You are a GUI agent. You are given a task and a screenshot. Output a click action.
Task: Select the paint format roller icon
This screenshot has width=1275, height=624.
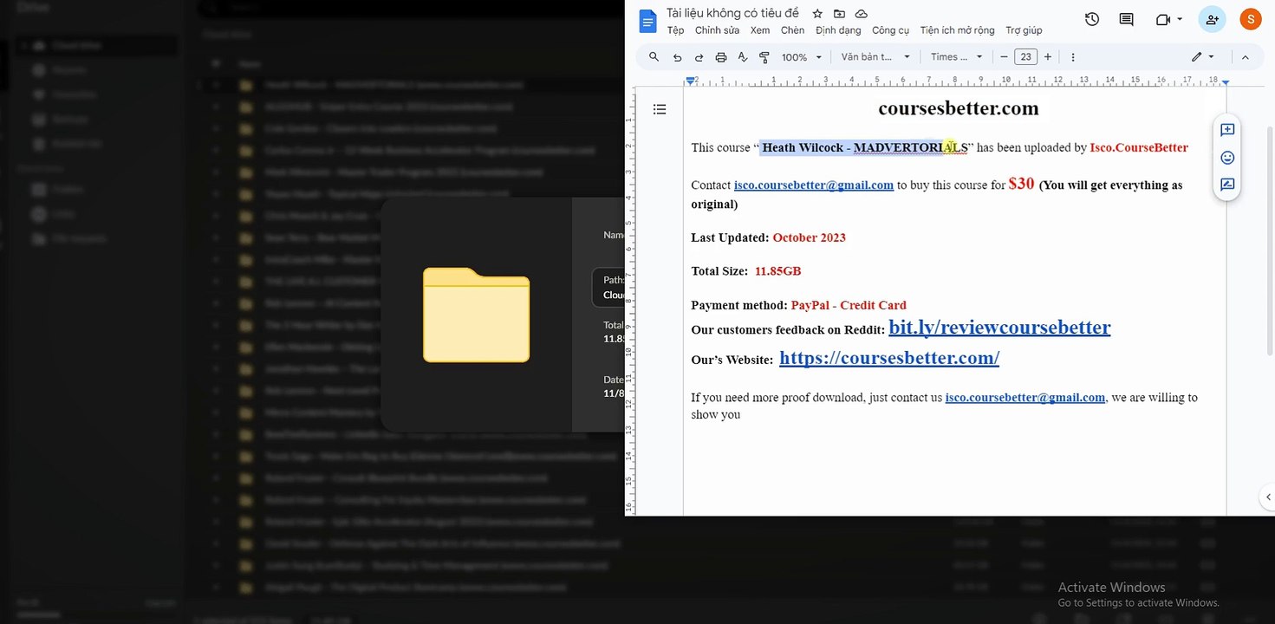click(x=764, y=57)
